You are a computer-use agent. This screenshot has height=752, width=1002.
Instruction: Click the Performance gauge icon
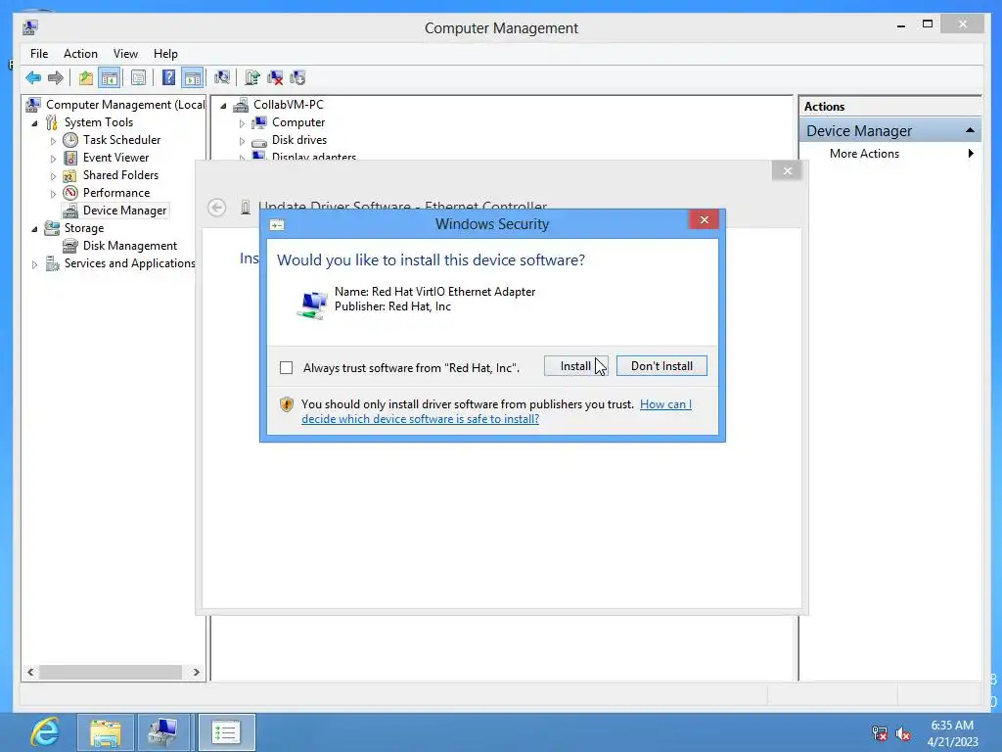click(x=70, y=193)
